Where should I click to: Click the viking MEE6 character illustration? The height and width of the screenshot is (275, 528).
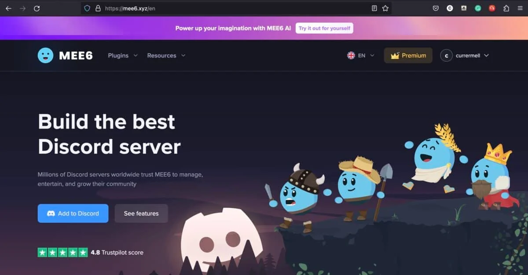coord(297,198)
